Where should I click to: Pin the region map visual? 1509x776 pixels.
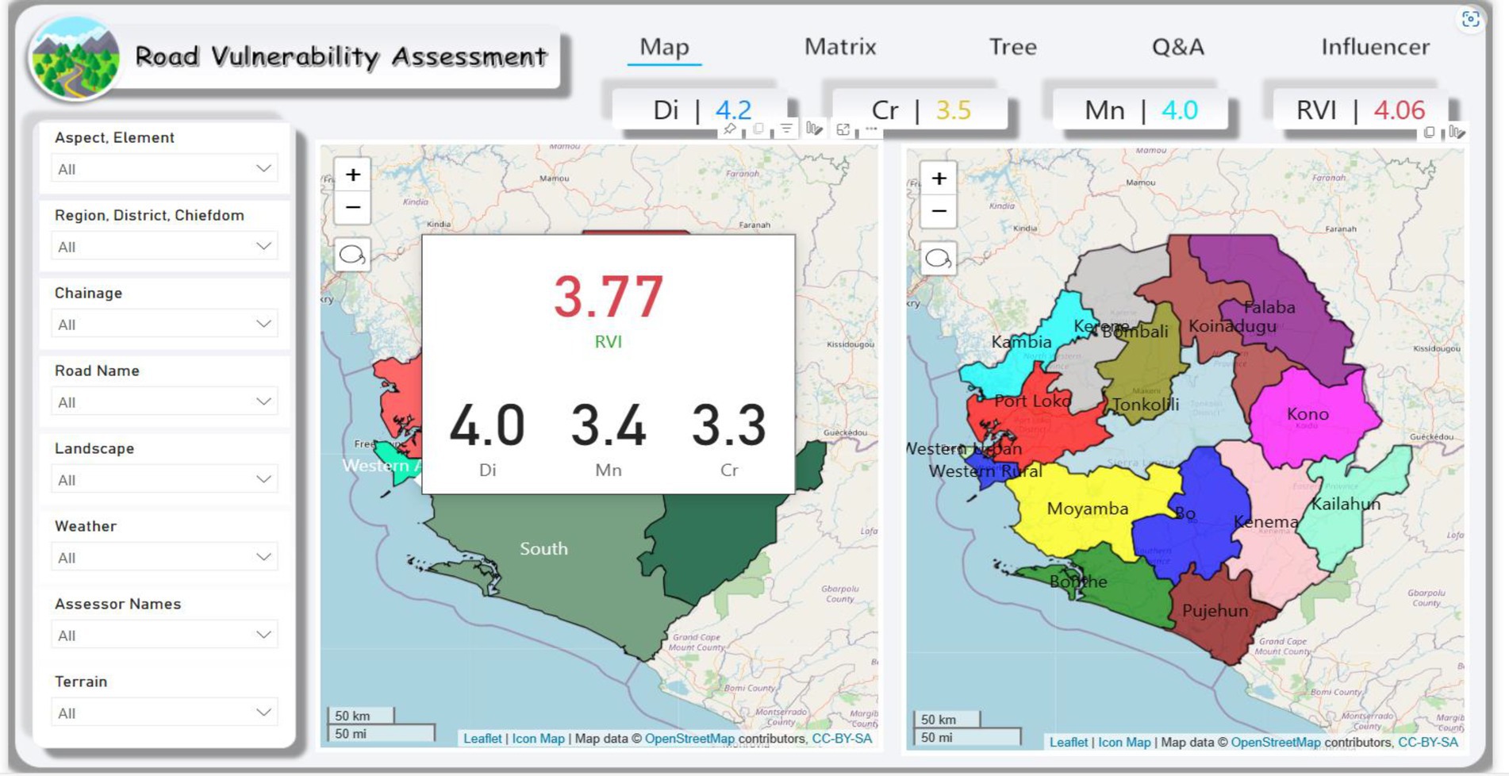[730, 129]
